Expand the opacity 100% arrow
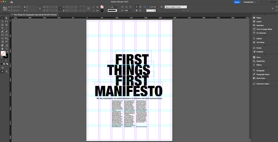278x142 pixels. click(x=132, y=10)
